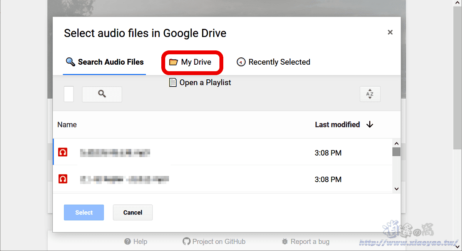This screenshot has height=251, width=462.
Task: Click the red audio icon on second file
Action: pyautogui.click(x=63, y=179)
